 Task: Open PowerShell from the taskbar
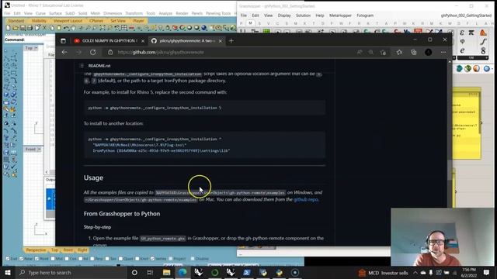pyautogui.click(x=247, y=272)
